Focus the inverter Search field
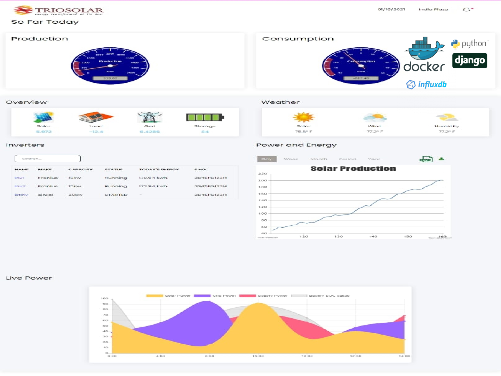The height and width of the screenshot is (376, 501). point(48,159)
